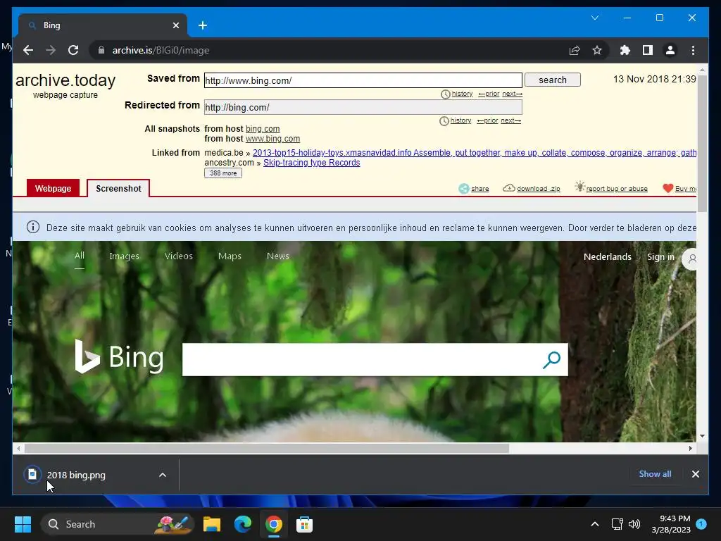
Task: Select the Bing browser tab
Action: (103, 25)
